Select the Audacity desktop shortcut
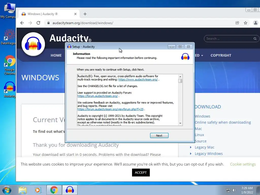Viewport: 260px width, 195px height. pyautogui.click(x=9, y=90)
